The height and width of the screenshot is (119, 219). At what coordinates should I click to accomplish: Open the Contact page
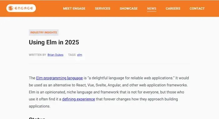point(197,8)
